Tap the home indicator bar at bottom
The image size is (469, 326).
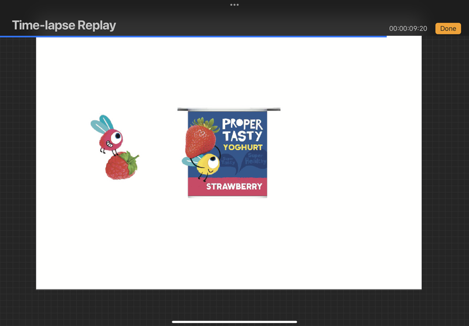(x=235, y=321)
